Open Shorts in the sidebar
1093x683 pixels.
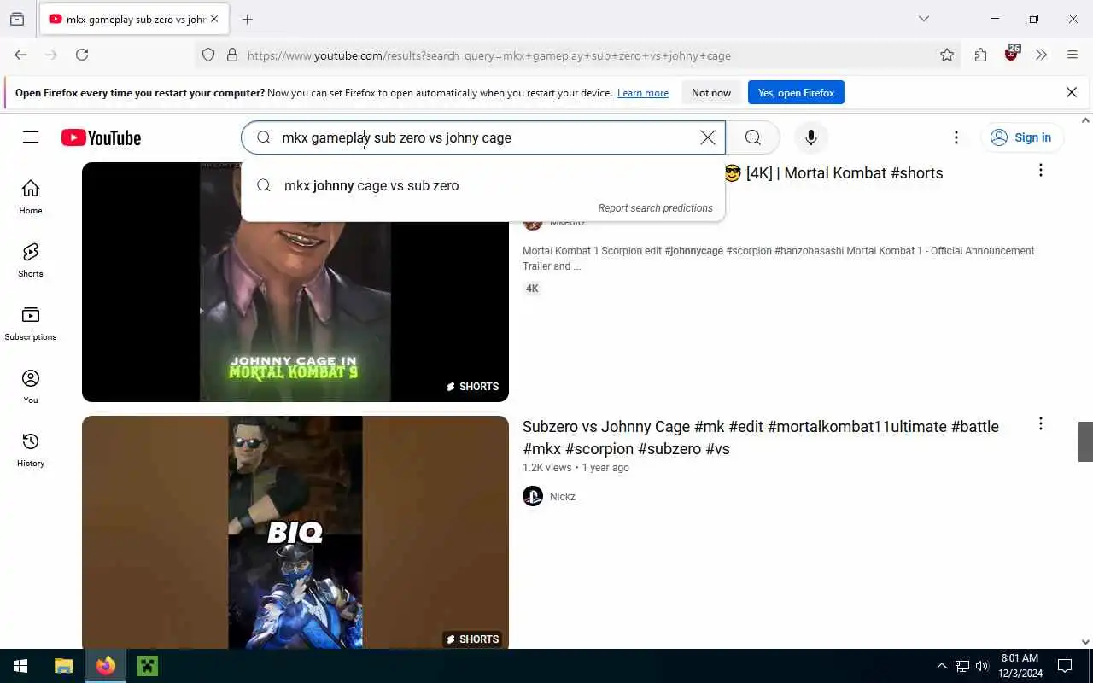(31, 260)
